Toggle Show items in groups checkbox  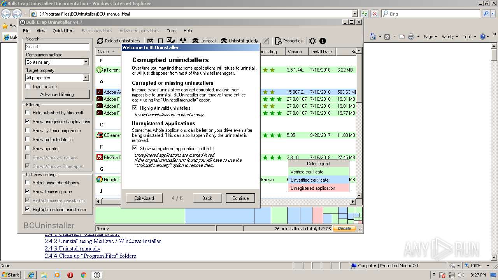28,191
